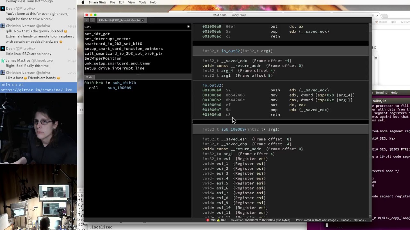Screen dimensions: 410x230
Task: Clear the symbol search field
Action: (x=188, y=27)
